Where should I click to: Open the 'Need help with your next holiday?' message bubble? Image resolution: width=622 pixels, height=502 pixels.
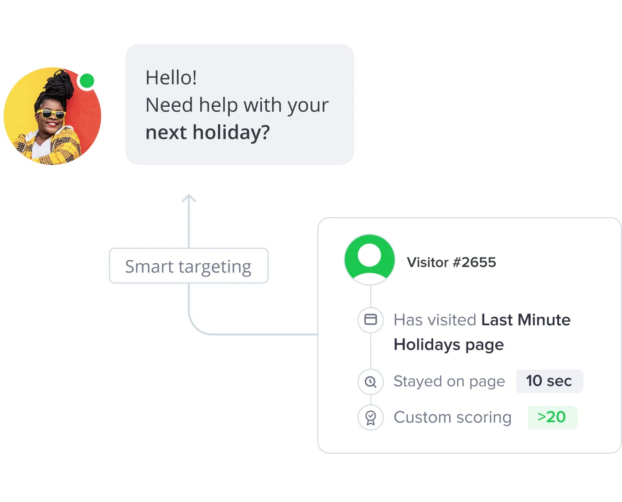240,105
